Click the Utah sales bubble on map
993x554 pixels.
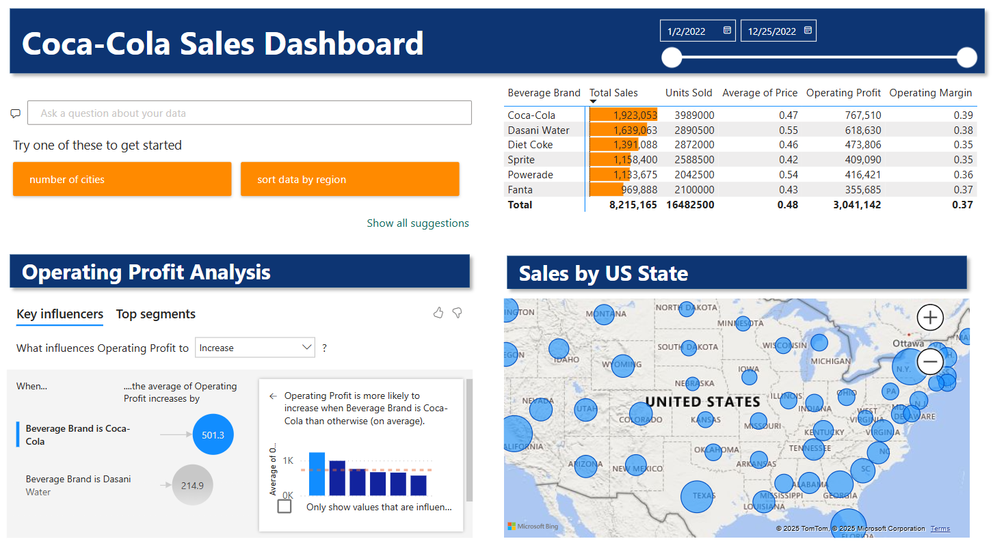tap(585, 410)
